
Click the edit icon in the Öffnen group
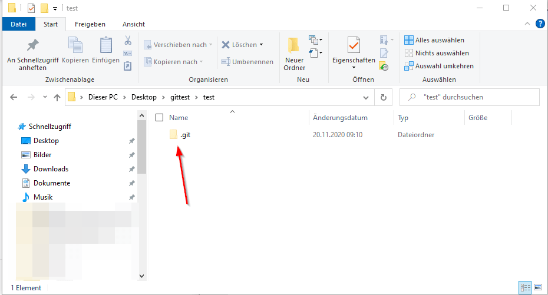pos(384,53)
